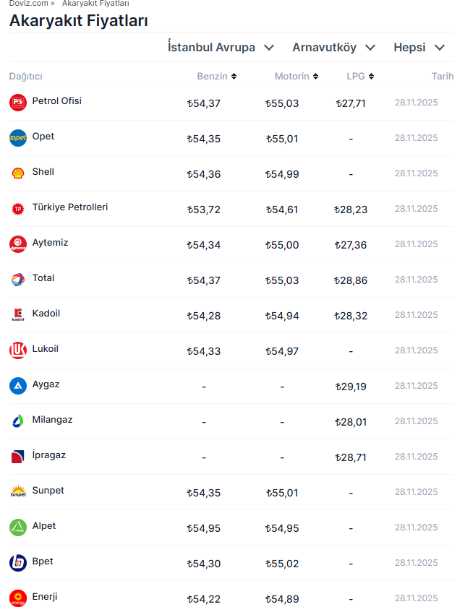This screenshot has height=607, width=465.
Task: Open the Kadoil distributor link
Action: (46, 314)
